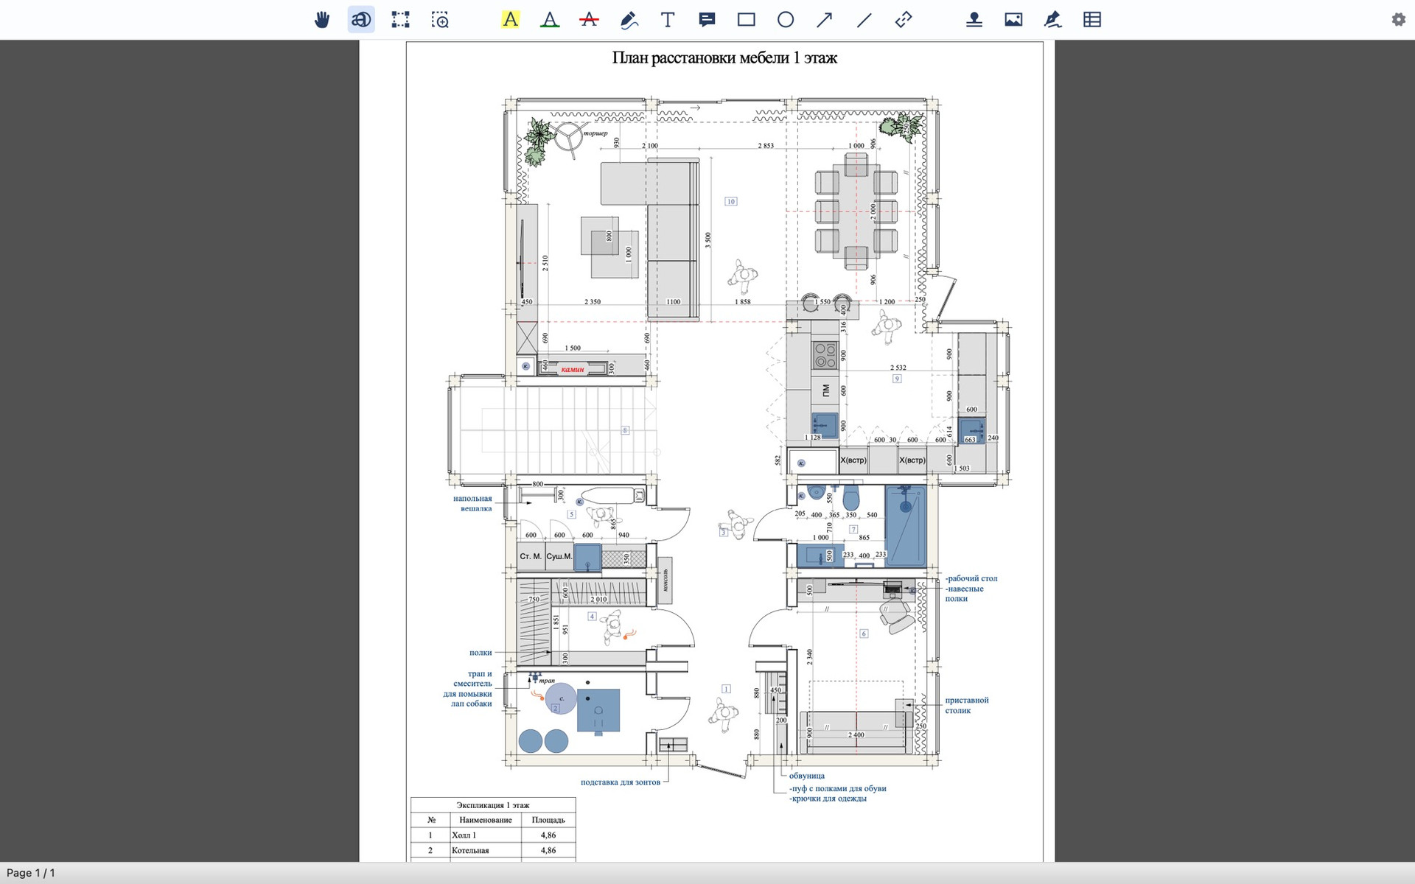Select the hand pan tool
The image size is (1415, 884).
click(322, 20)
